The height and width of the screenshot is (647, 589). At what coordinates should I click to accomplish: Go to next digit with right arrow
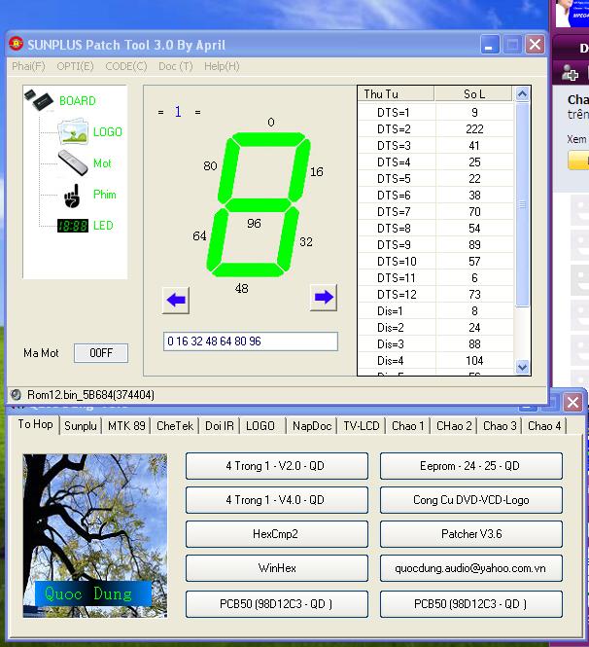(324, 297)
